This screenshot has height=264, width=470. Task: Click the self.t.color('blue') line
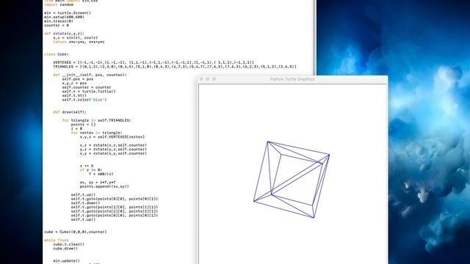point(84,100)
